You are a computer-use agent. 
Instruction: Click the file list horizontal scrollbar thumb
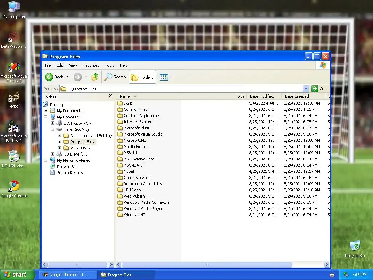(207, 265)
